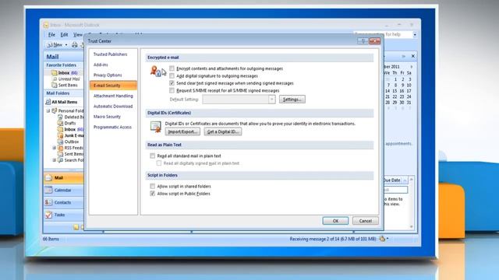Expand the Search Folders tree node
Screen dimensions: 499x280
click(x=54, y=160)
